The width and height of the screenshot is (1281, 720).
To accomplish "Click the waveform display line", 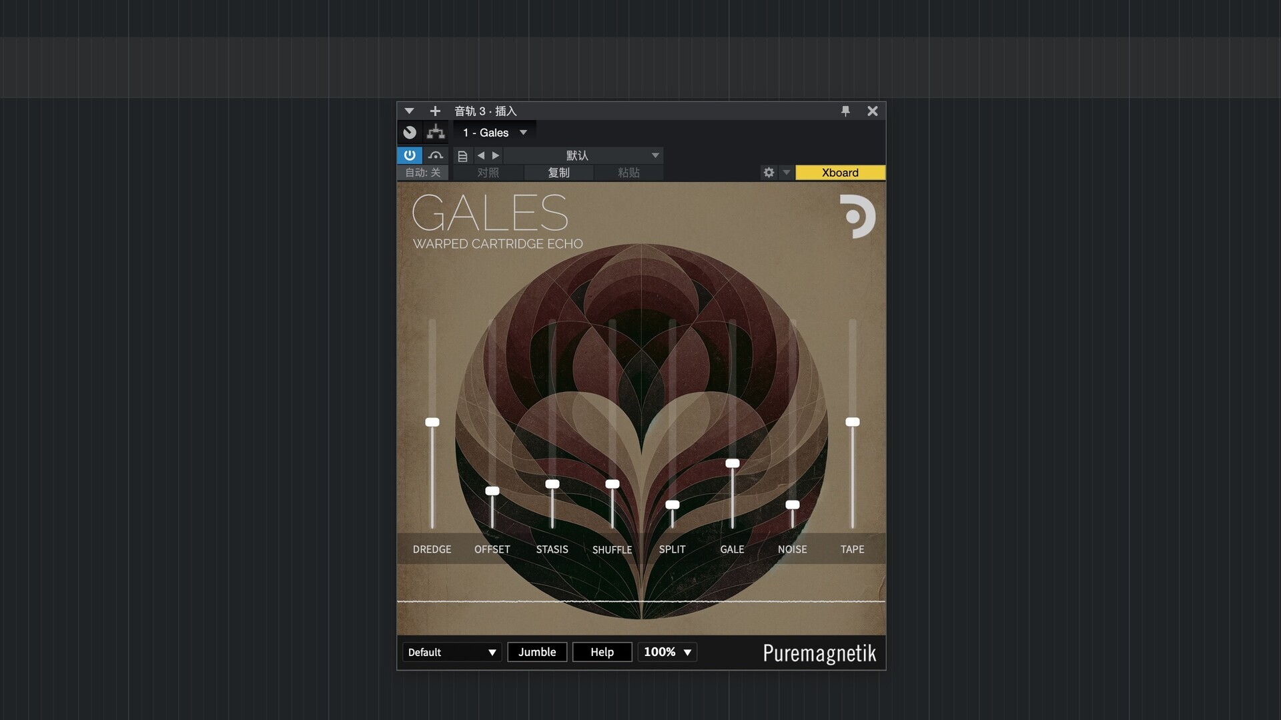I will (641, 601).
